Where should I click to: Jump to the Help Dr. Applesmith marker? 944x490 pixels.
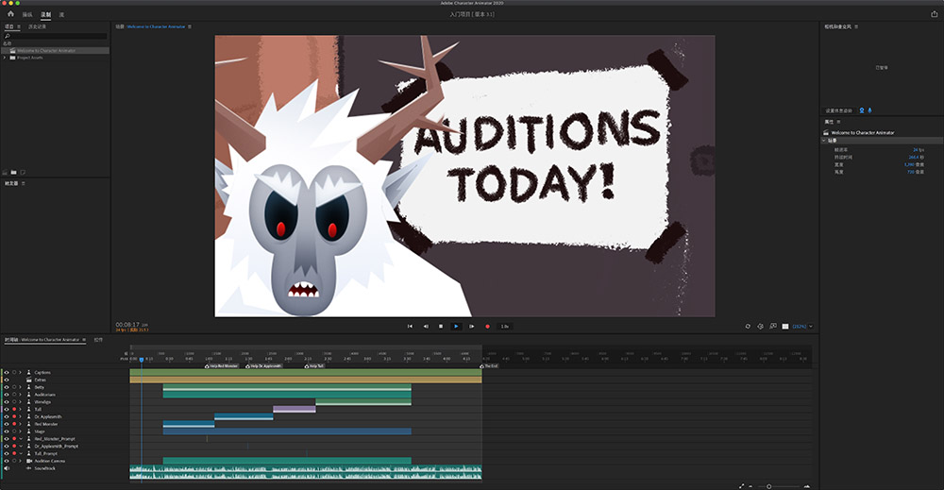click(x=263, y=366)
